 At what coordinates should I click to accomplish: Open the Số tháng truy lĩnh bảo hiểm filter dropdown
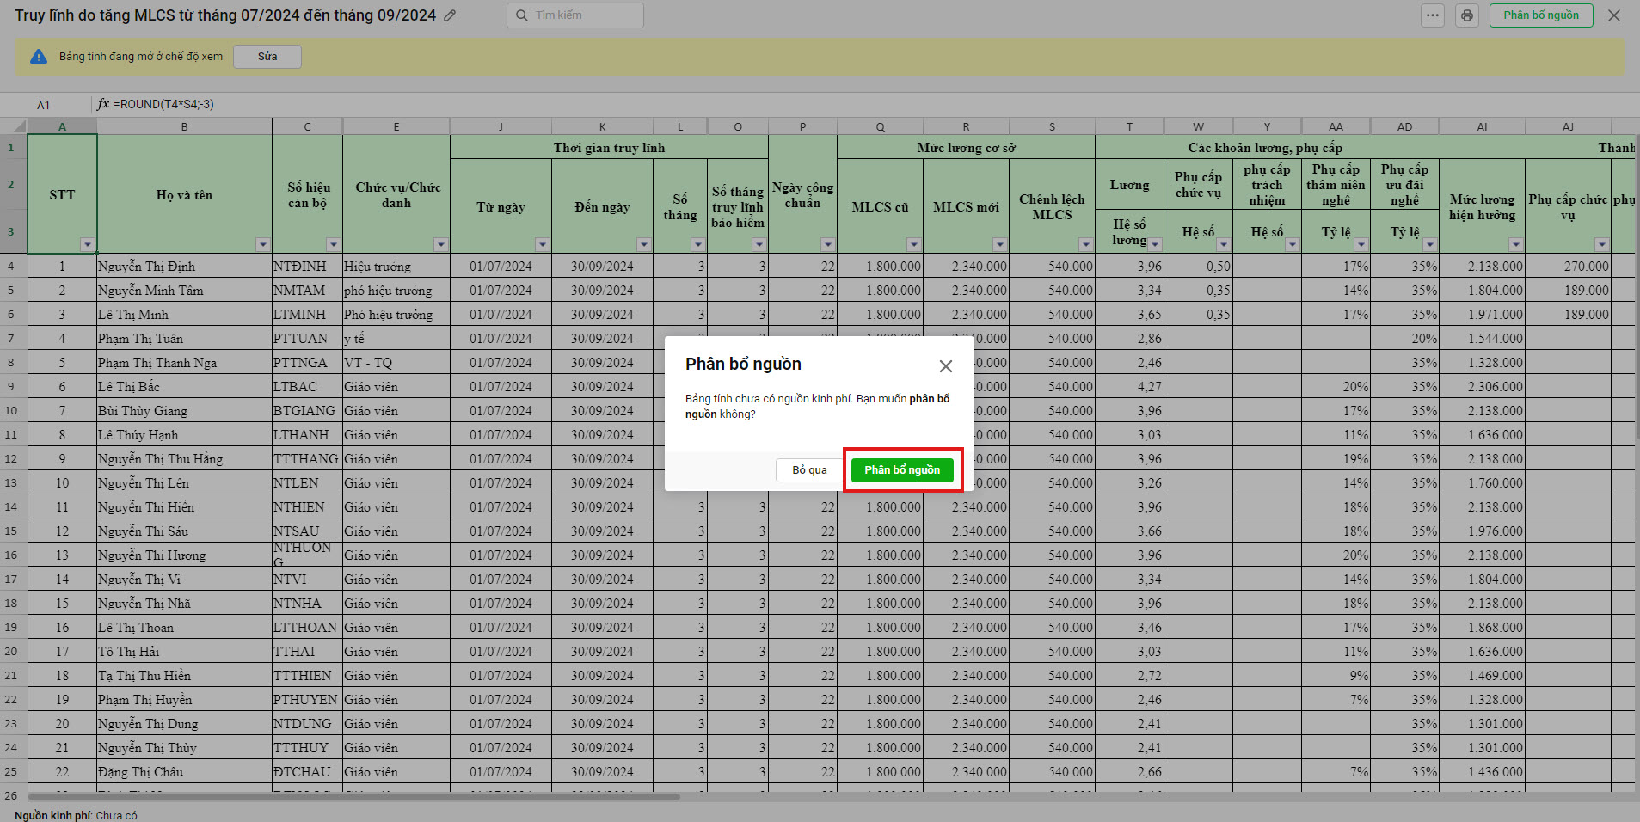point(759,245)
